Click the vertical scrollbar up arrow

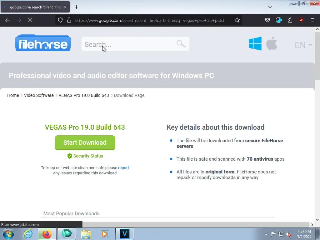(317, 29)
